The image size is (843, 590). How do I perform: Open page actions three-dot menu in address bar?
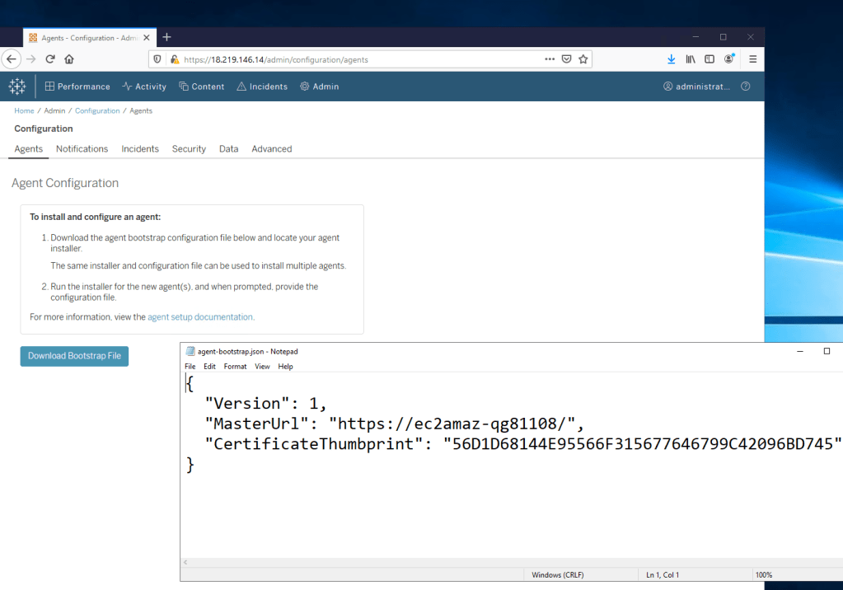coord(550,59)
